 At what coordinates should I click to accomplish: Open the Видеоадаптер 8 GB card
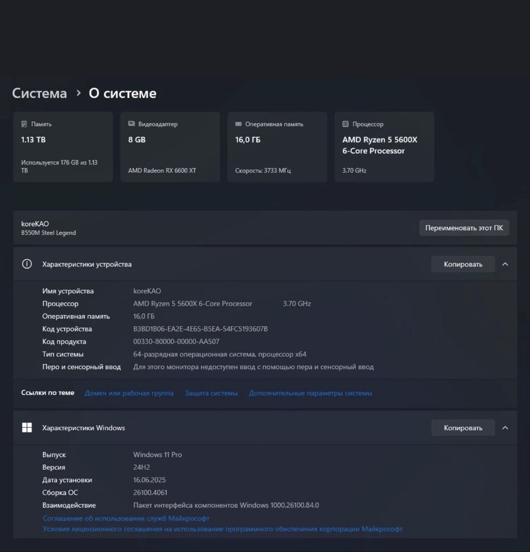coord(170,147)
